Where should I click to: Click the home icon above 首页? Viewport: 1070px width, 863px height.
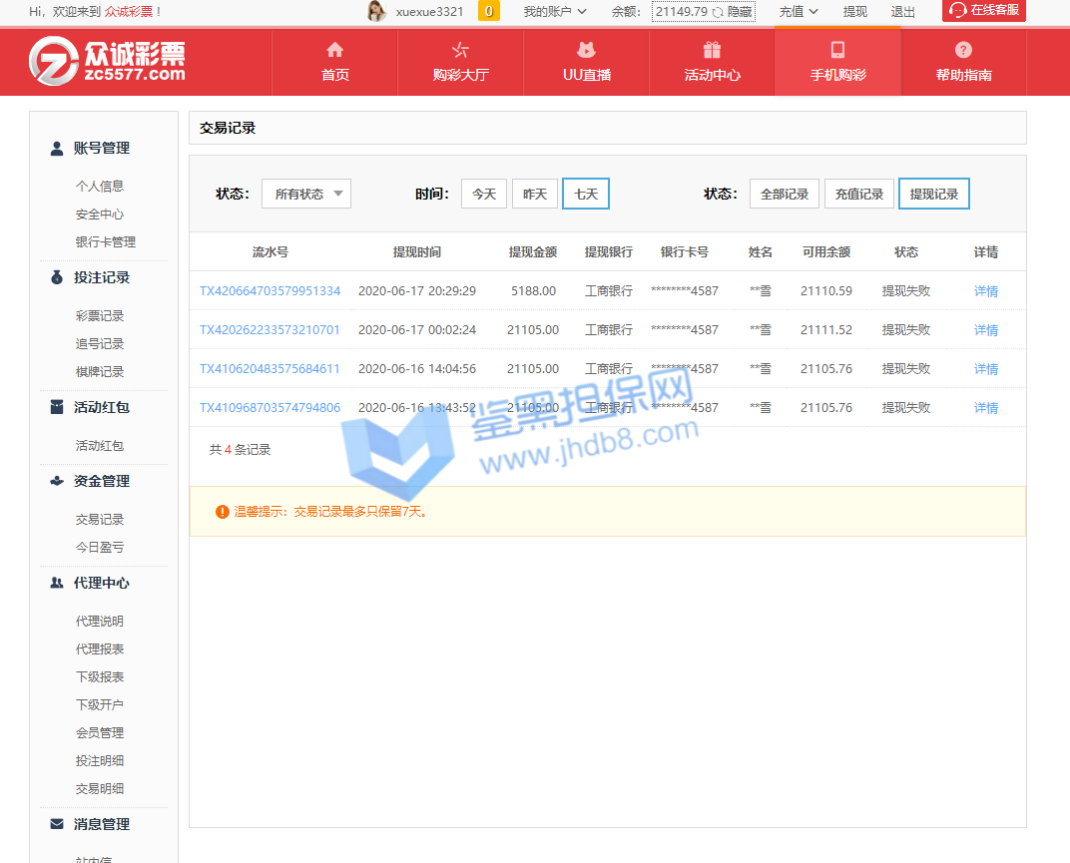click(x=335, y=50)
